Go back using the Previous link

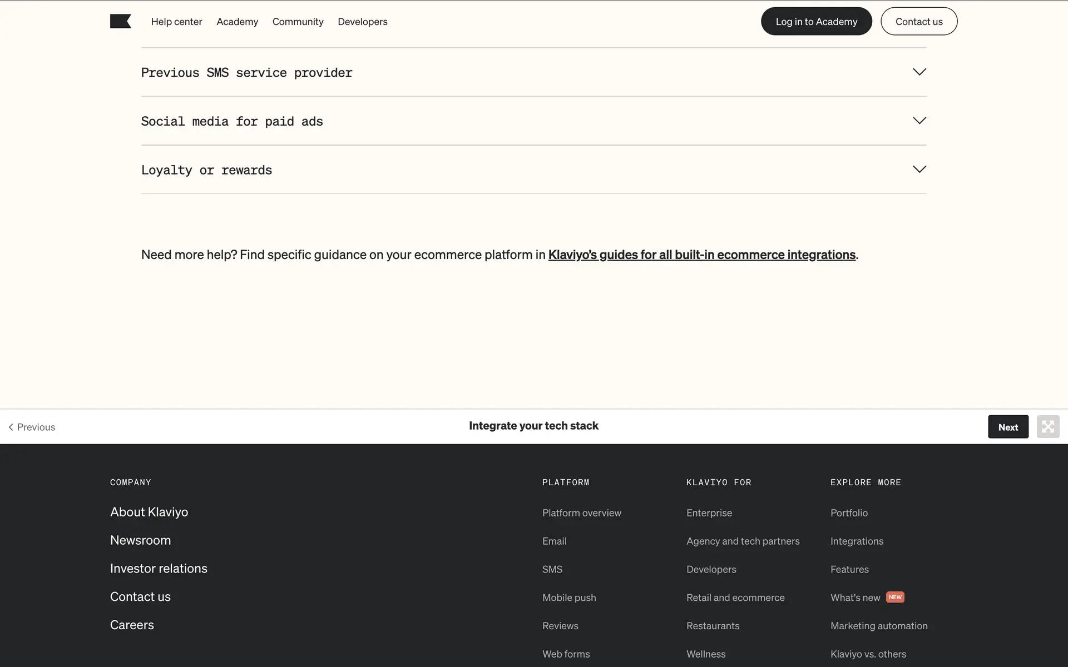coord(32,427)
